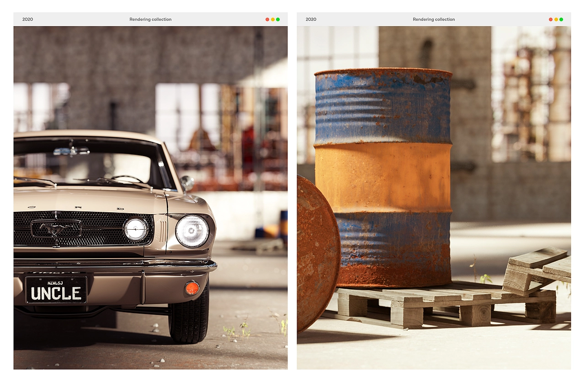Click the "2020" label in the left window
Screen dimensions: 585x383
27,19
